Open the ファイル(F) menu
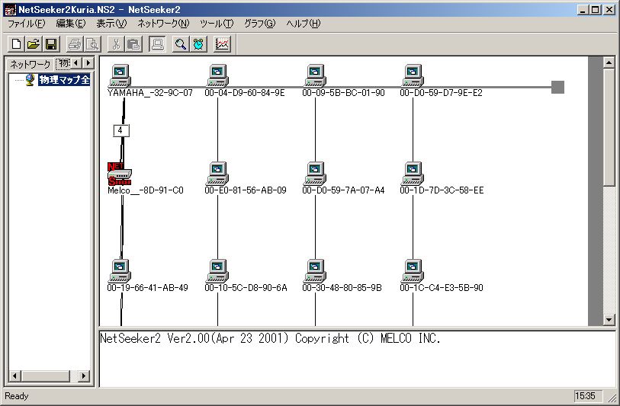620x406 pixels. [26, 24]
